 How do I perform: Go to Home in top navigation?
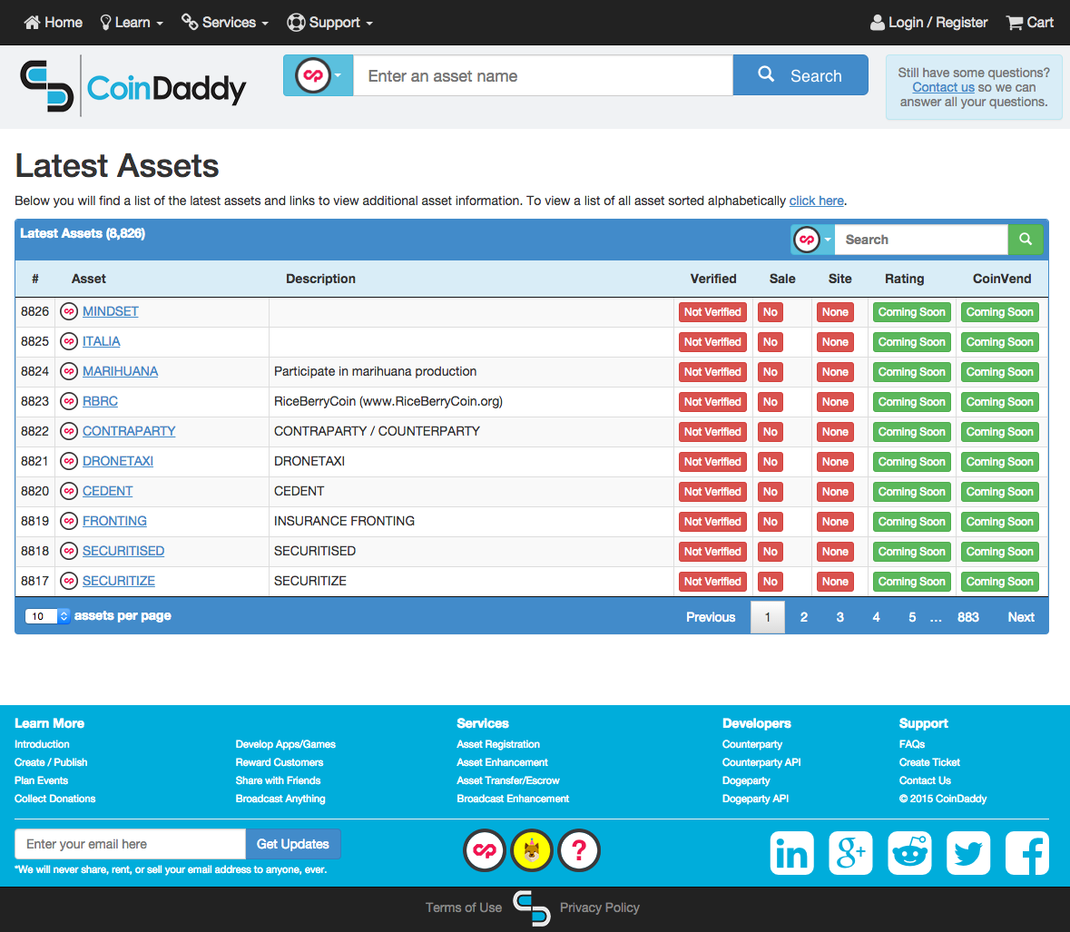[54, 23]
